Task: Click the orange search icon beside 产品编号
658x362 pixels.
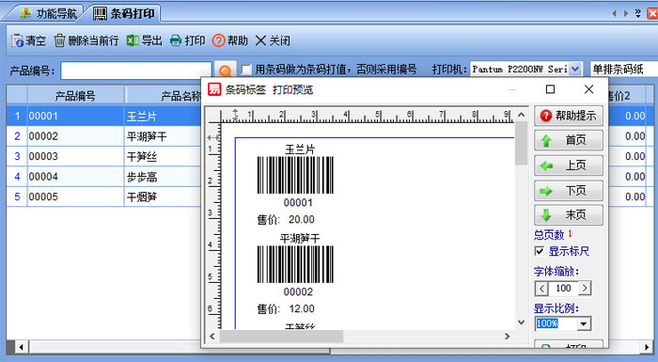Action: coord(226,71)
